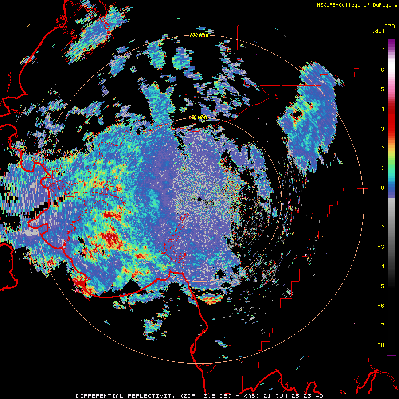Click the '100 NMI' range ring label
399x399 pixels.
199,35
